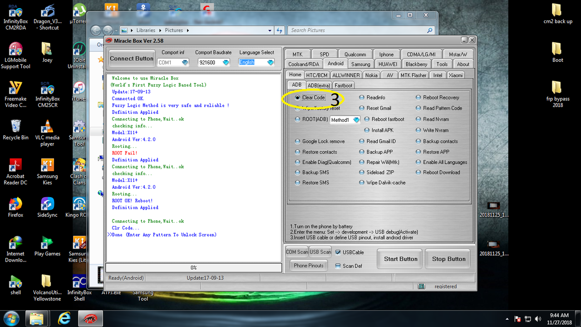Open the MTK Flasher sub-tab
The height and width of the screenshot is (327, 581).
point(413,75)
